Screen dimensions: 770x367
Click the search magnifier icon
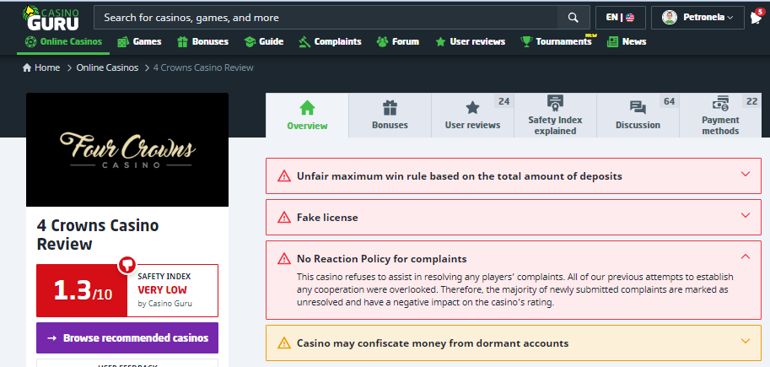pos(573,18)
